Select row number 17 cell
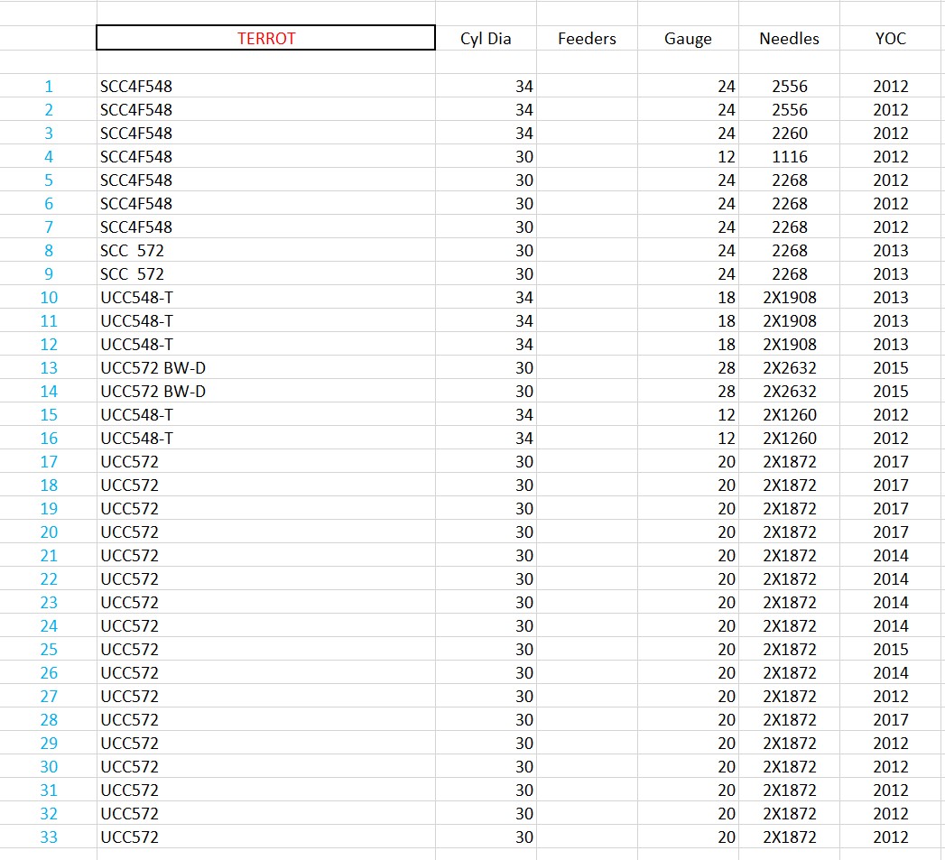The image size is (945, 860). pos(49,462)
